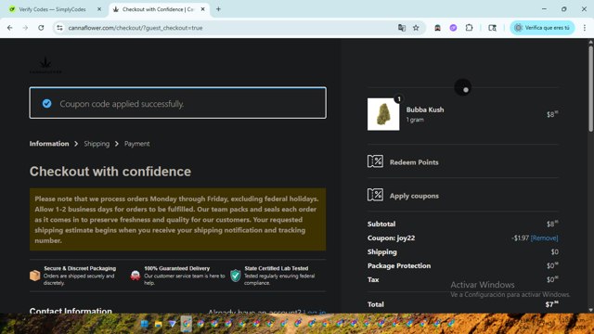594x334 pixels.
Task: Click the Coupon code applied successfully message
Action: (x=122, y=104)
